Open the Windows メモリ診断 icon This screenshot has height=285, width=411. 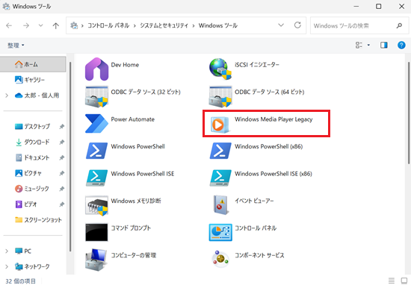pyautogui.click(x=96, y=206)
